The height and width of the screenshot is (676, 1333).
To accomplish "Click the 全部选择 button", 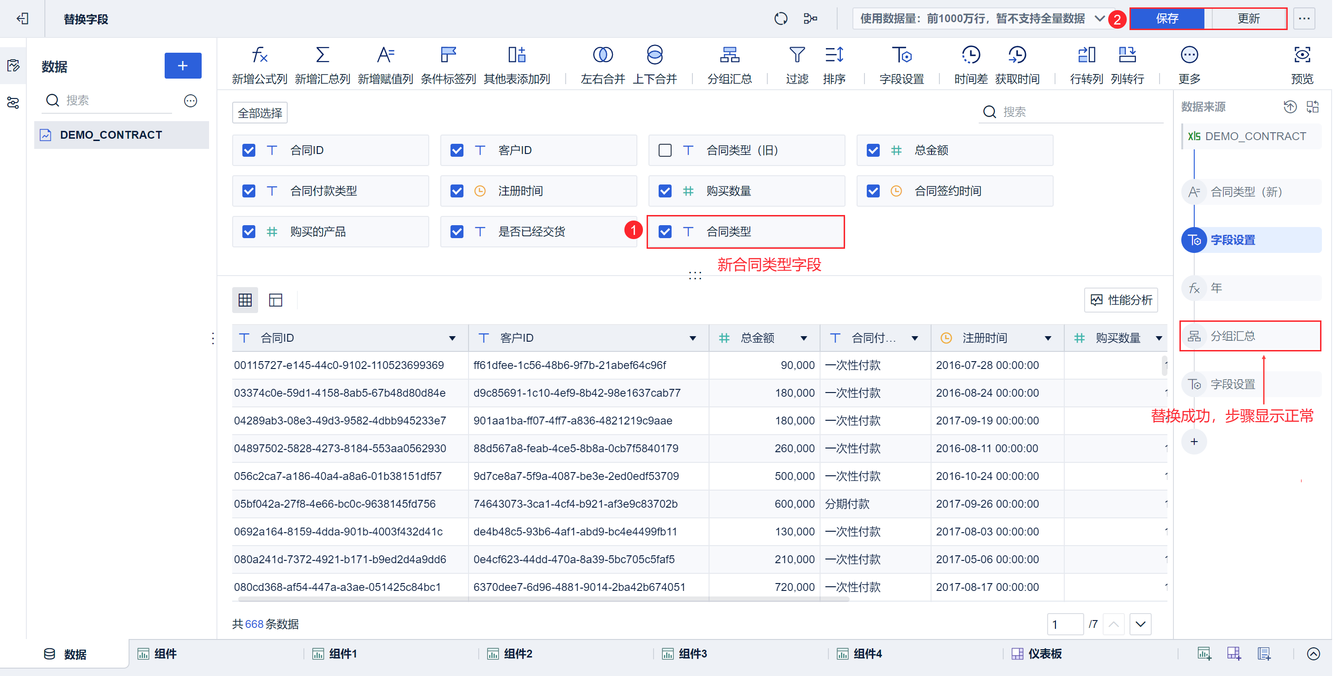I will pyautogui.click(x=260, y=113).
